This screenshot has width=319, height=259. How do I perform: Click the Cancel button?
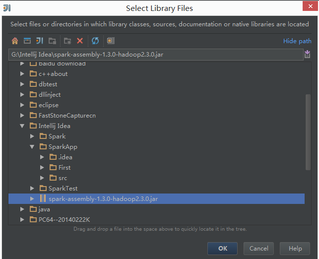click(x=258, y=249)
